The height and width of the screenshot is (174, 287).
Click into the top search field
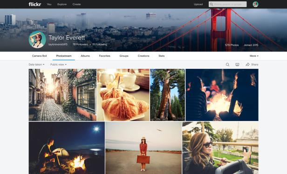click(x=227, y=4)
